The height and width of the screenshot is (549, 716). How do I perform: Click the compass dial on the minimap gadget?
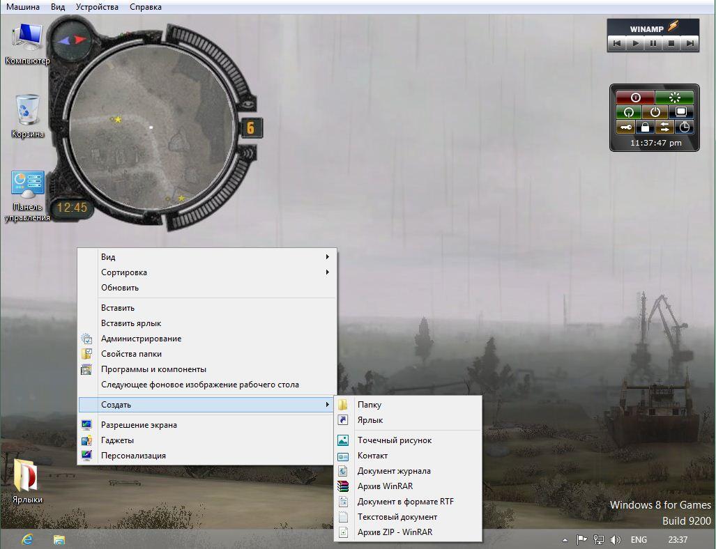coord(71,40)
